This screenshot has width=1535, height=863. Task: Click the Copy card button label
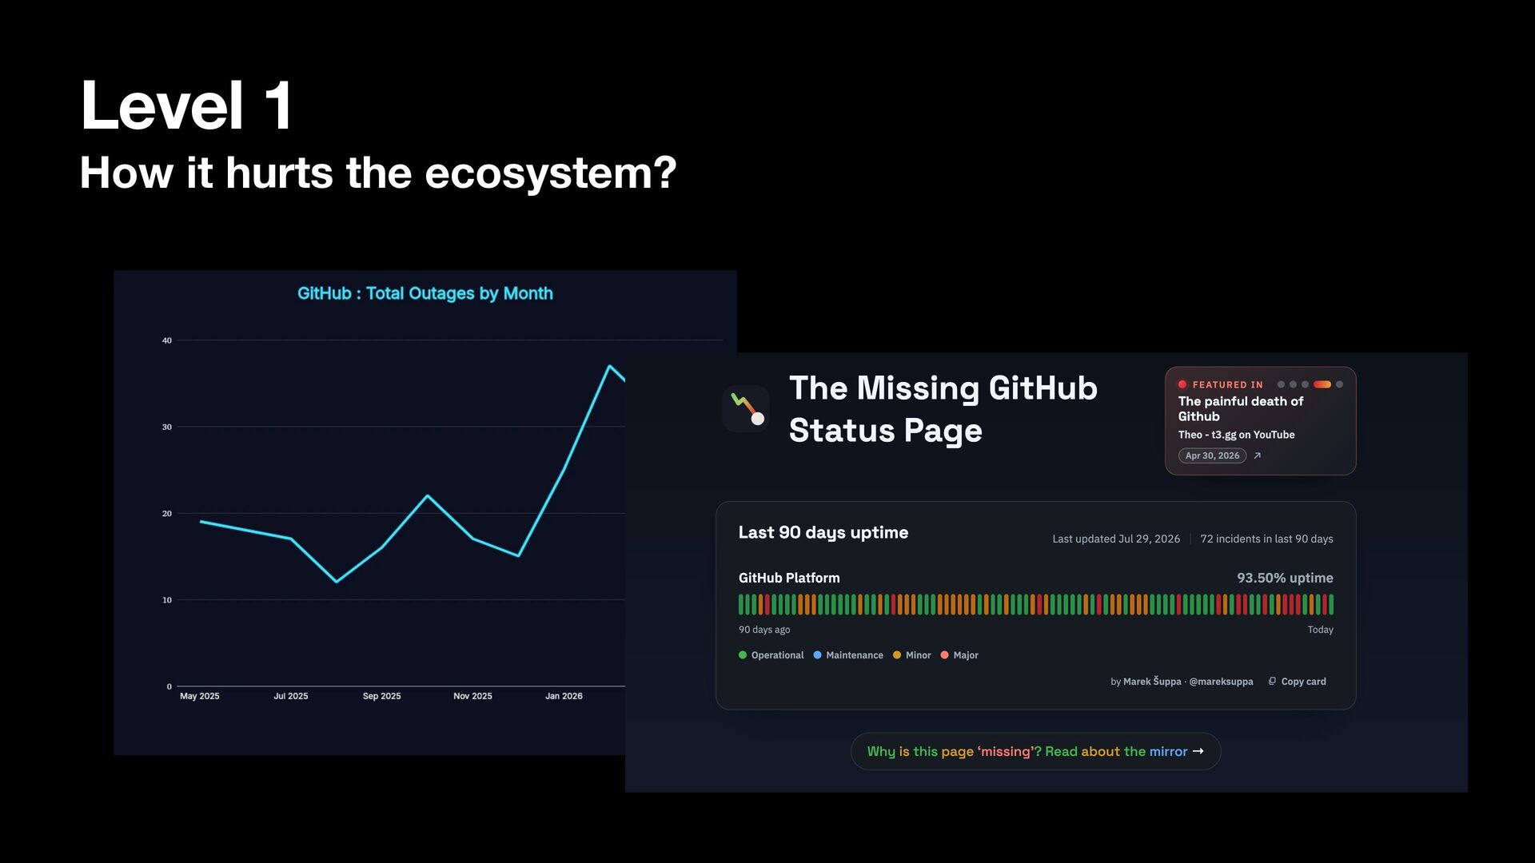tap(1303, 682)
